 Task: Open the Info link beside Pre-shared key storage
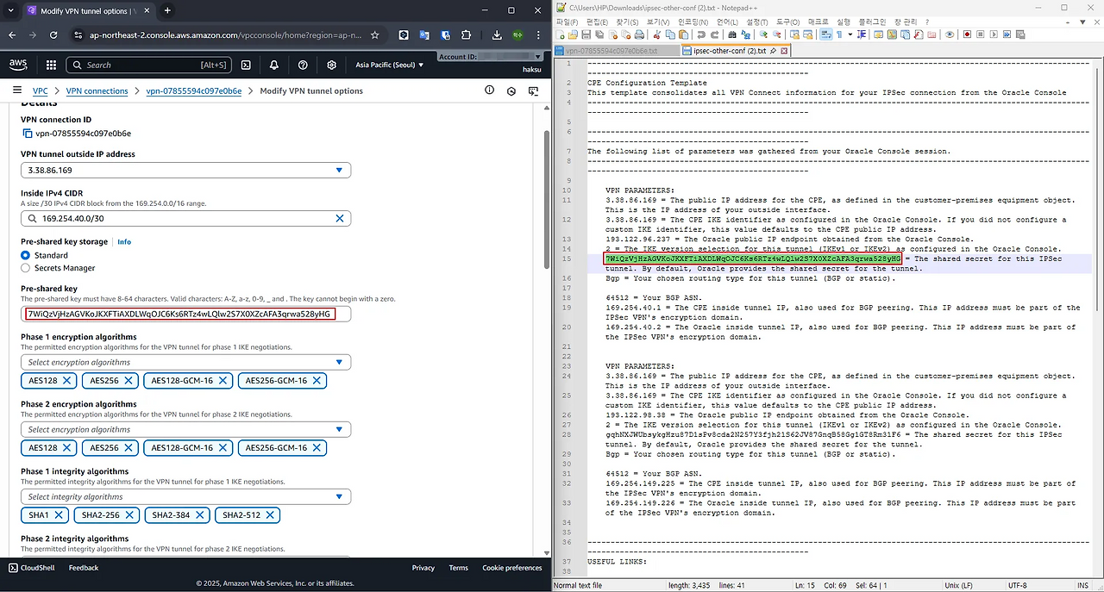coord(124,242)
